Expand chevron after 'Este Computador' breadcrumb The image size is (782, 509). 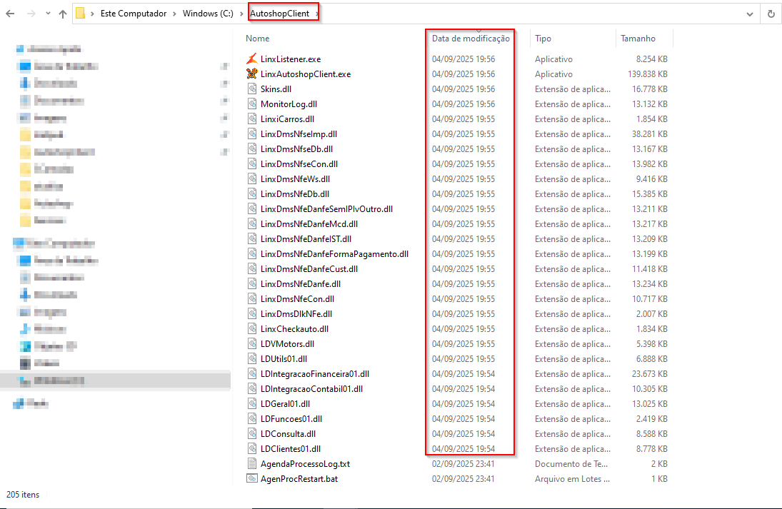174,14
